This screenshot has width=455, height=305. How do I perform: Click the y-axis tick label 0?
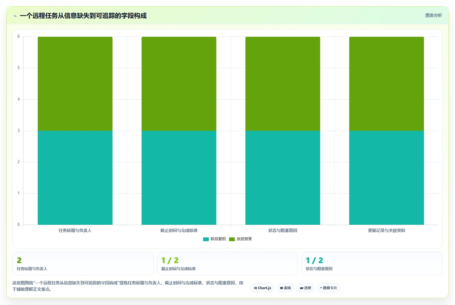coord(18,224)
